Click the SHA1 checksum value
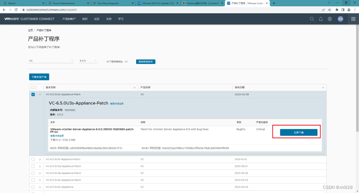Viewport: 359px width, 193px height. (195, 148)
